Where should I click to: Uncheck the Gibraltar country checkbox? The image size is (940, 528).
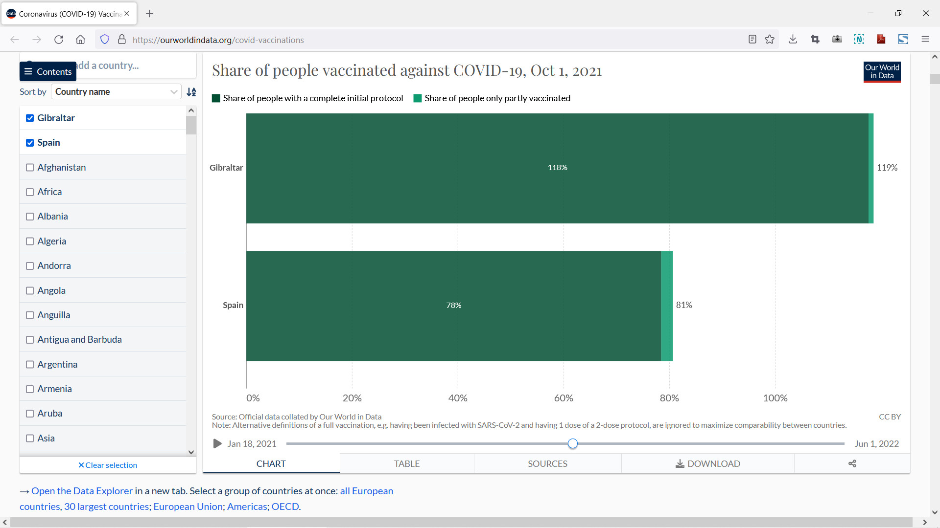30,118
